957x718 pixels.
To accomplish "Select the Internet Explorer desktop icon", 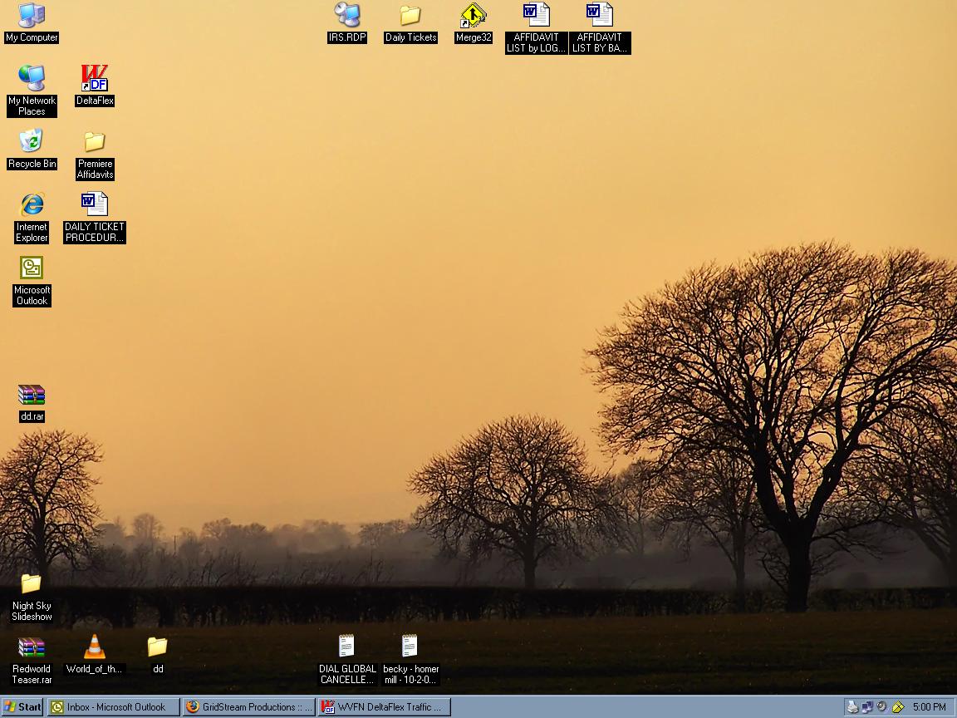I will pos(32,204).
